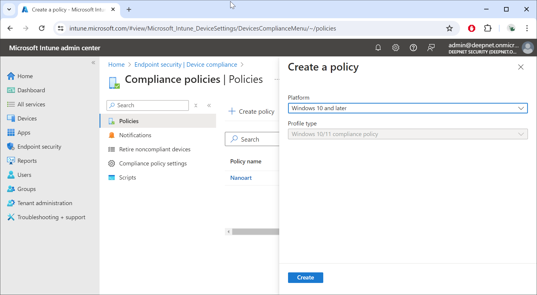This screenshot has width=537, height=295.
Task: Open the Profile type dropdown
Action: coord(408,134)
